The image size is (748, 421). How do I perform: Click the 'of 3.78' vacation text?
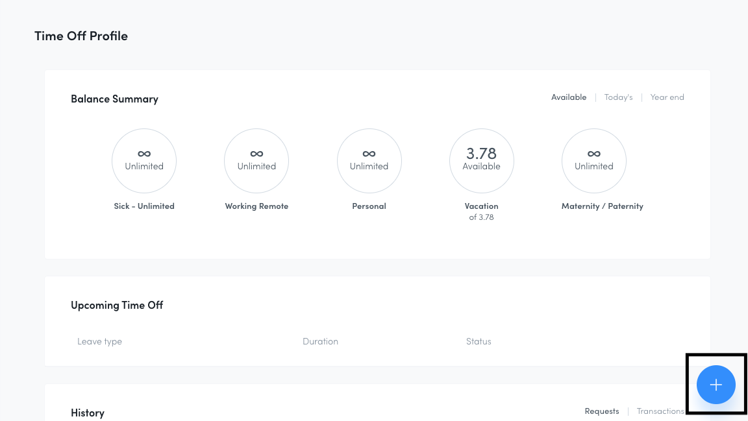coord(481,217)
